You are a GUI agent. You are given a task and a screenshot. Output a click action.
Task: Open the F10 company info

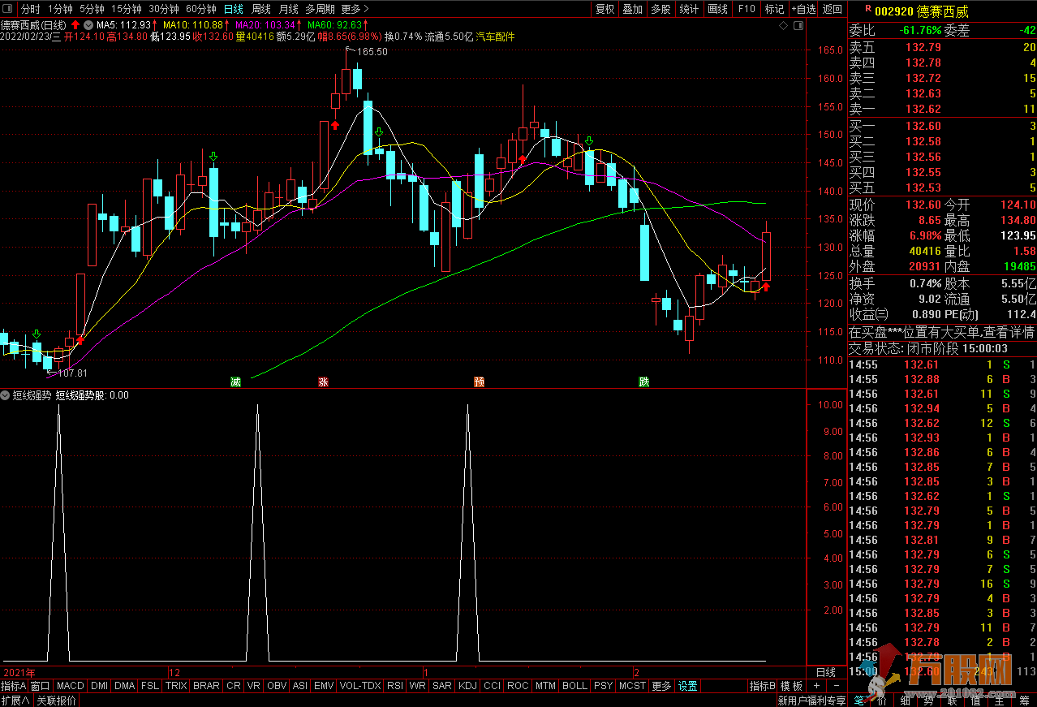[x=747, y=9]
